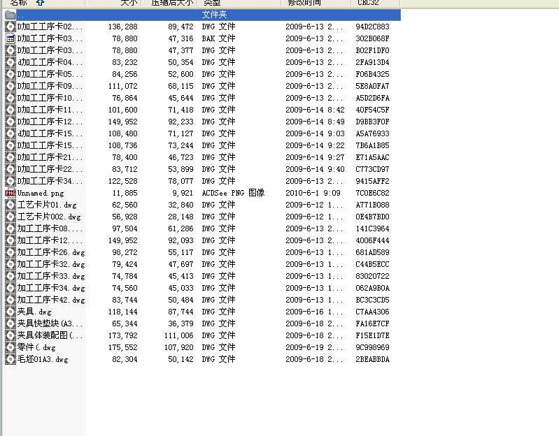Click the DWG icon beside 加工工序卡32.dwg
559x436 pixels.
point(10,264)
